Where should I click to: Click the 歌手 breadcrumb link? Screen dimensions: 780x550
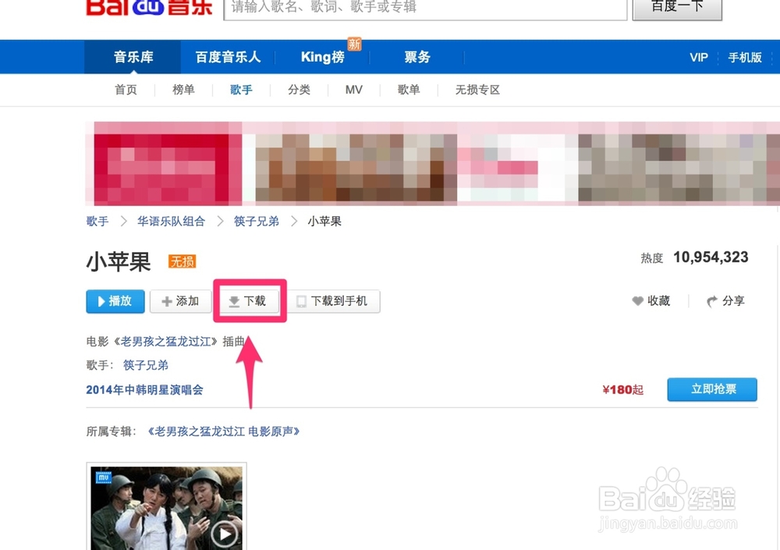click(x=97, y=221)
